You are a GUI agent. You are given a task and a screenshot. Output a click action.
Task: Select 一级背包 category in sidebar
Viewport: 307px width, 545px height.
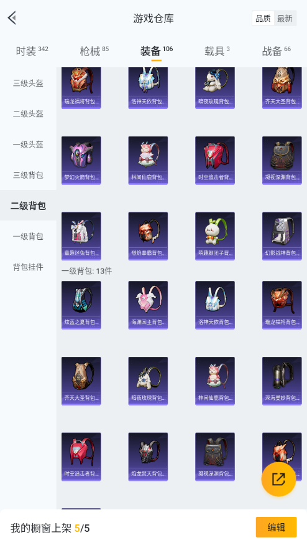(28, 236)
